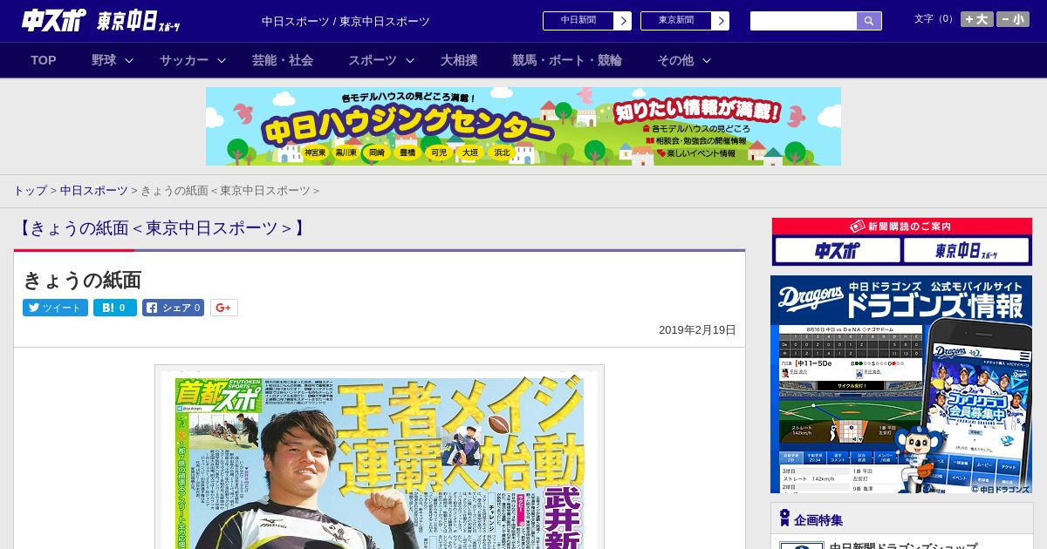Decrease text size with －小 button
The image size is (1047, 549).
(1013, 19)
